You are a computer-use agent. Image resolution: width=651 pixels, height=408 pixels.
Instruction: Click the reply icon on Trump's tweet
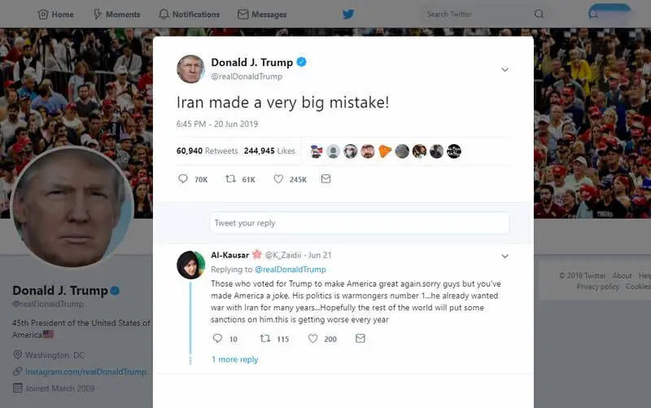click(182, 178)
